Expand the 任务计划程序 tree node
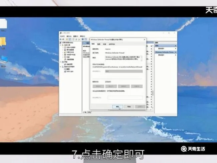 tap(63, 47)
